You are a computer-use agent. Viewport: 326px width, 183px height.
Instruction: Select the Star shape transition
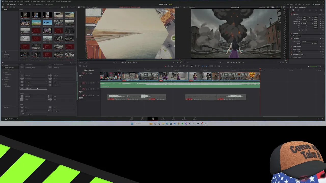click(x=33, y=111)
